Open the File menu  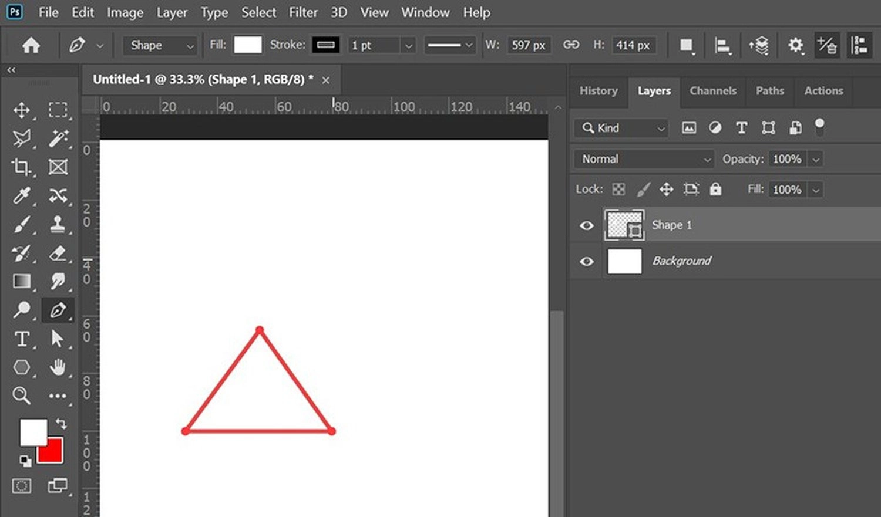[48, 12]
